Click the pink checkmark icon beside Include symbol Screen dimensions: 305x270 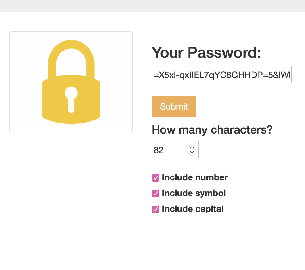point(155,194)
